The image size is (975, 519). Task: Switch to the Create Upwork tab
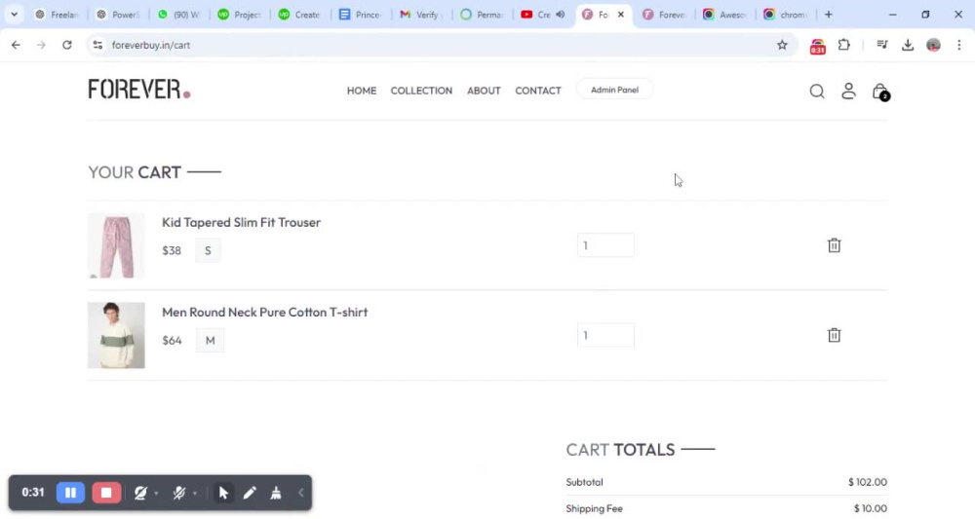coord(300,15)
